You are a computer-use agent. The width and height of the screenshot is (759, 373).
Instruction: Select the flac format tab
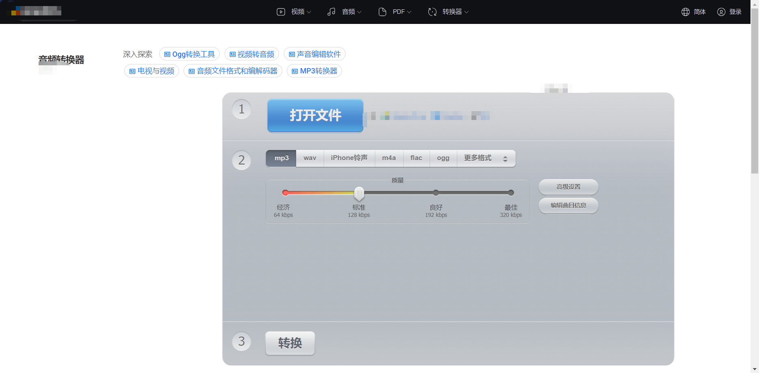416,158
